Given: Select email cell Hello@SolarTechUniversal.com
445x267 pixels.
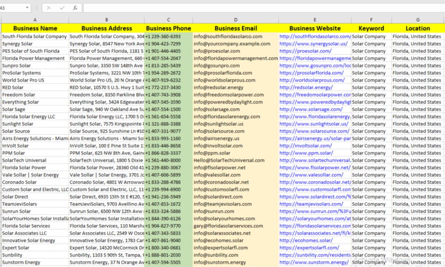Looking at the screenshot, I should click(235, 160).
